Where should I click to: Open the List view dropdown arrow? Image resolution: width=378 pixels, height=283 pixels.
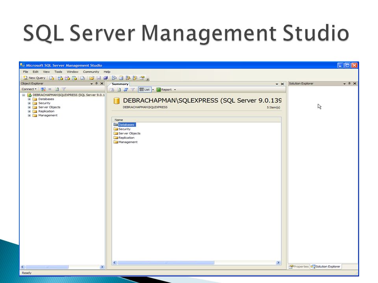[153, 90]
